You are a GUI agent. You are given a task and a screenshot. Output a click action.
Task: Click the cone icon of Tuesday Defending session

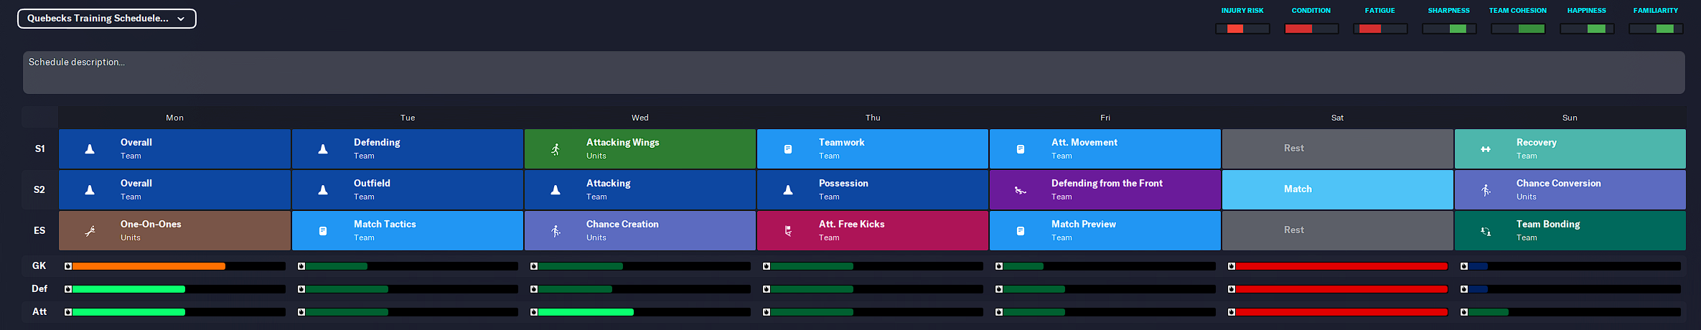pos(323,149)
